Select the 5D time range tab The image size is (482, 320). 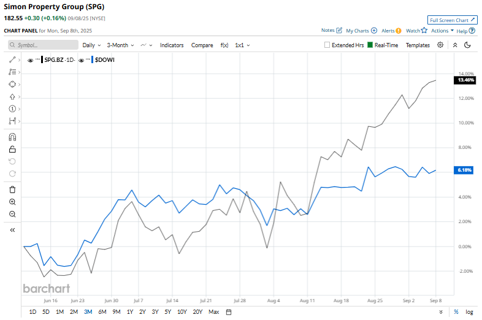[46, 311]
